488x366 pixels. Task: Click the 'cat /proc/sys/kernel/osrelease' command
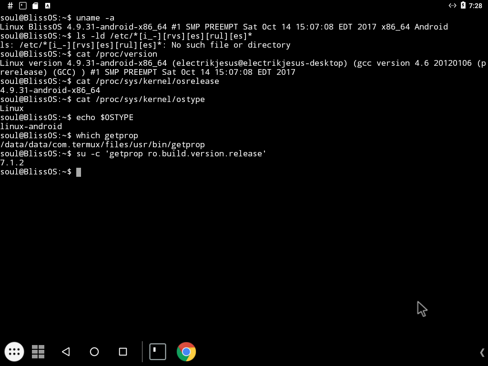[x=148, y=81]
